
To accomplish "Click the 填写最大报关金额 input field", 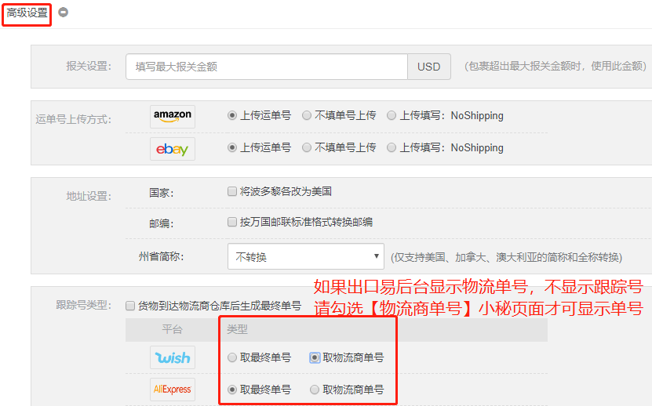I will (x=267, y=67).
